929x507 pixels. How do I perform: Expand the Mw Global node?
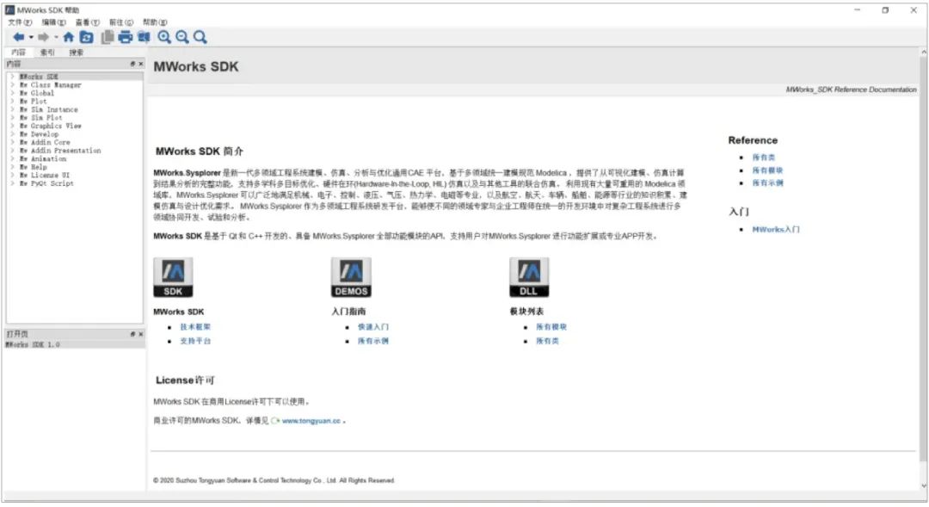click(x=12, y=94)
